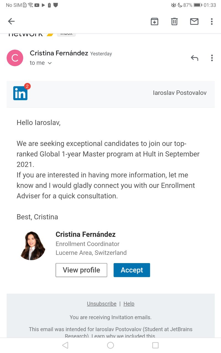Screen dimensions: 221x353
Task: Open message options next to reply arrow
Action: 212,58
